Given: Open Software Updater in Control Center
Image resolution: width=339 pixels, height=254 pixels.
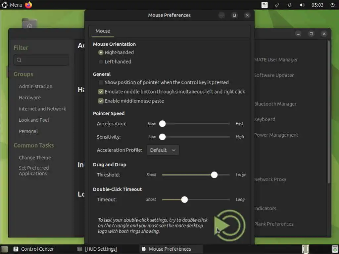Looking at the screenshot, I should pyautogui.click(x=274, y=75).
